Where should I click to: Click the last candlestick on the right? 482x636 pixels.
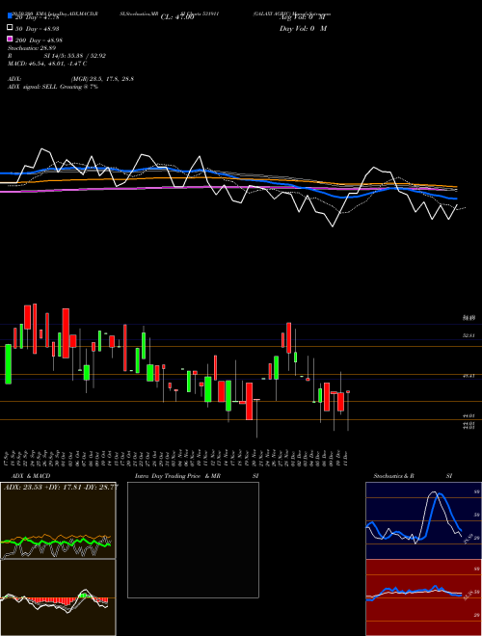click(x=348, y=410)
